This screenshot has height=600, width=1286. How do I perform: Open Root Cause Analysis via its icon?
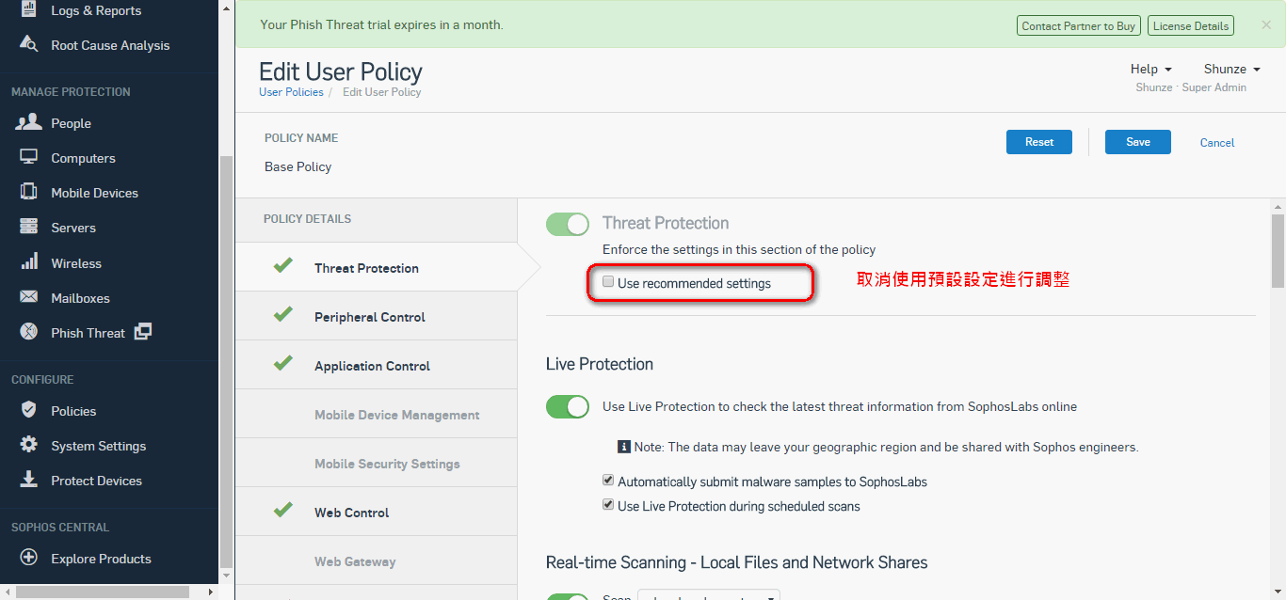point(29,45)
